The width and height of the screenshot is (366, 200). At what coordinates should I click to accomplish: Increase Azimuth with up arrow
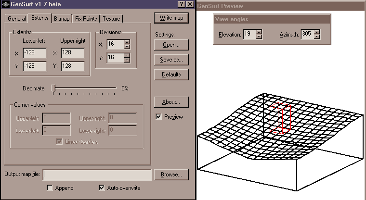point(316,32)
